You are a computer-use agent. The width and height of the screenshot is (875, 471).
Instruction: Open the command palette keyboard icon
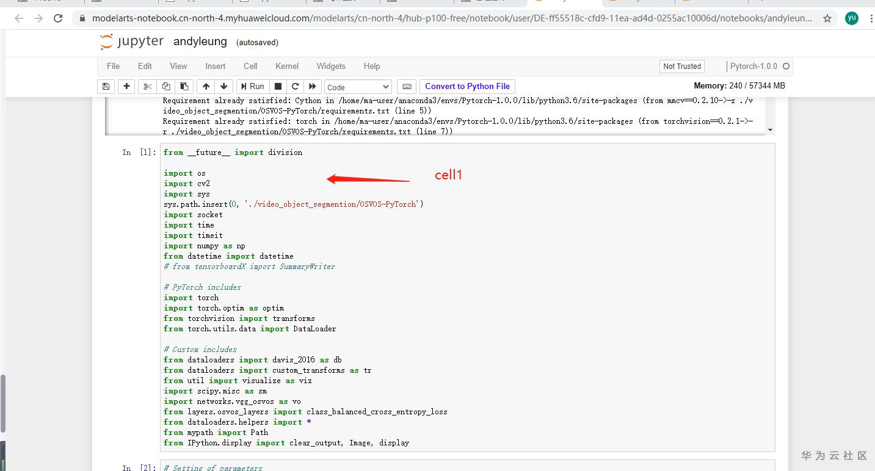[x=407, y=87]
